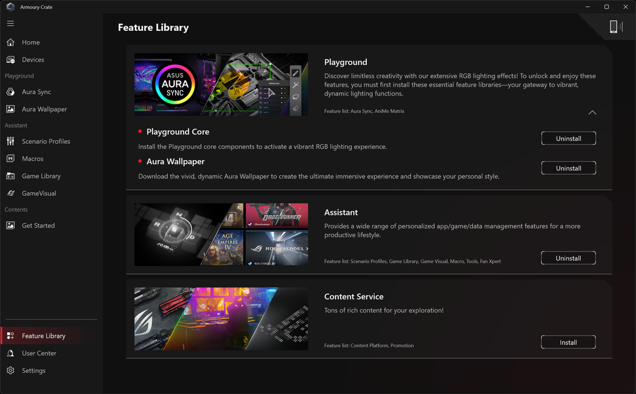Click the Armoury Crate logo in title bar
The image size is (636, 394).
[x=11, y=7]
